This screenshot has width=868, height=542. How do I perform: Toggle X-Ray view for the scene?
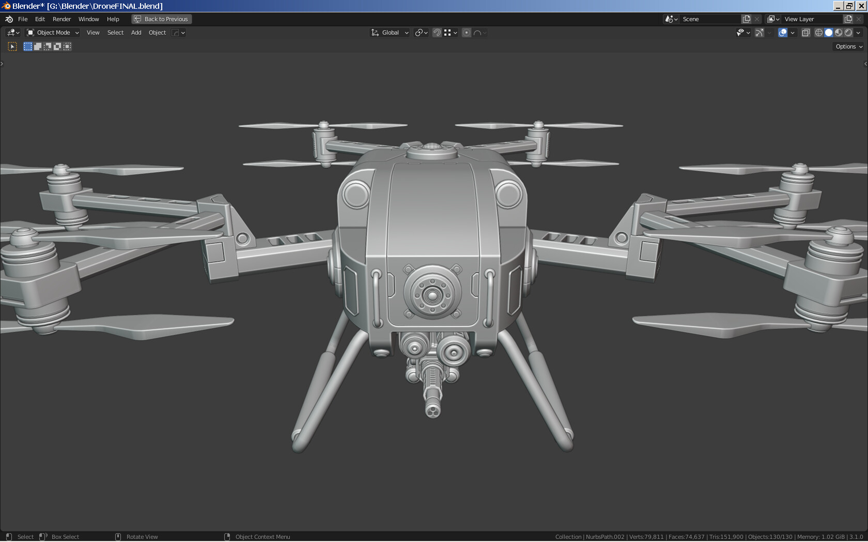click(805, 33)
